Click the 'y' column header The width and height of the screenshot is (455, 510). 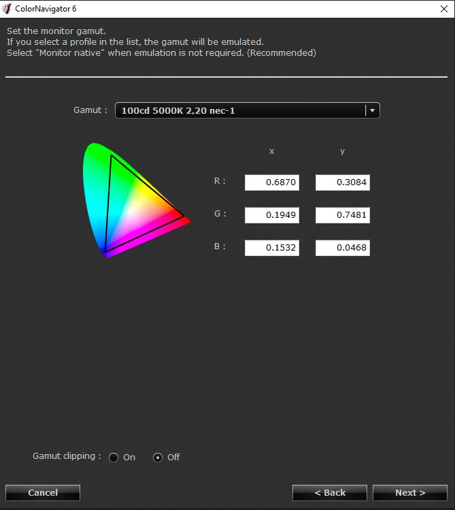(342, 152)
